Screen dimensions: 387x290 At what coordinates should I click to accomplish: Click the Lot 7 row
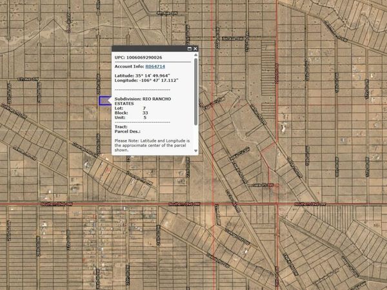click(130, 108)
